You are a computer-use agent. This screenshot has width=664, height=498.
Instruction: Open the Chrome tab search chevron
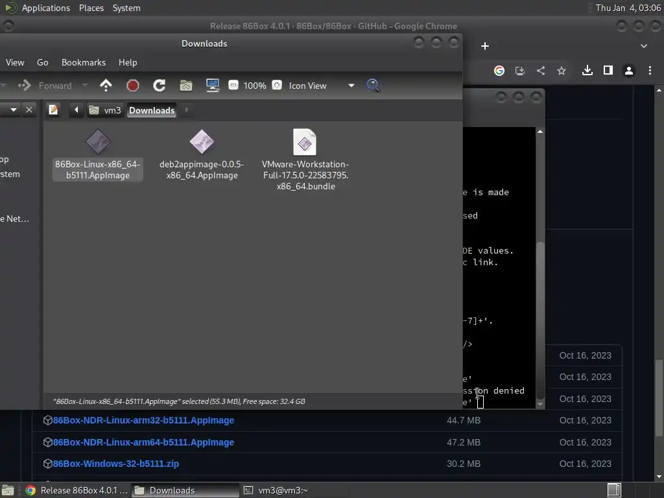(644, 46)
